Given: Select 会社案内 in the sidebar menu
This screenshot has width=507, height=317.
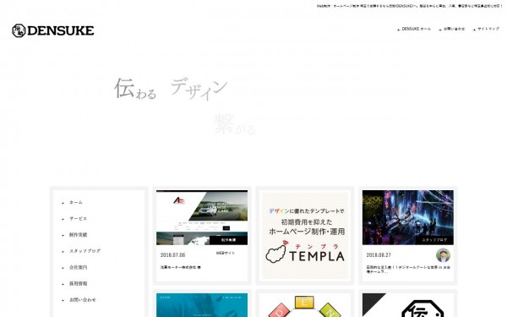Looking at the screenshot, I should pyautogui.click(x=78, y=267).
